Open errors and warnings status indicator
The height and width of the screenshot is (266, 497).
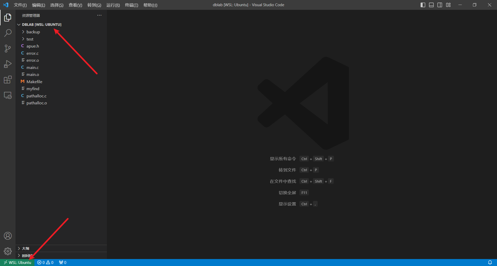point(45,262)
